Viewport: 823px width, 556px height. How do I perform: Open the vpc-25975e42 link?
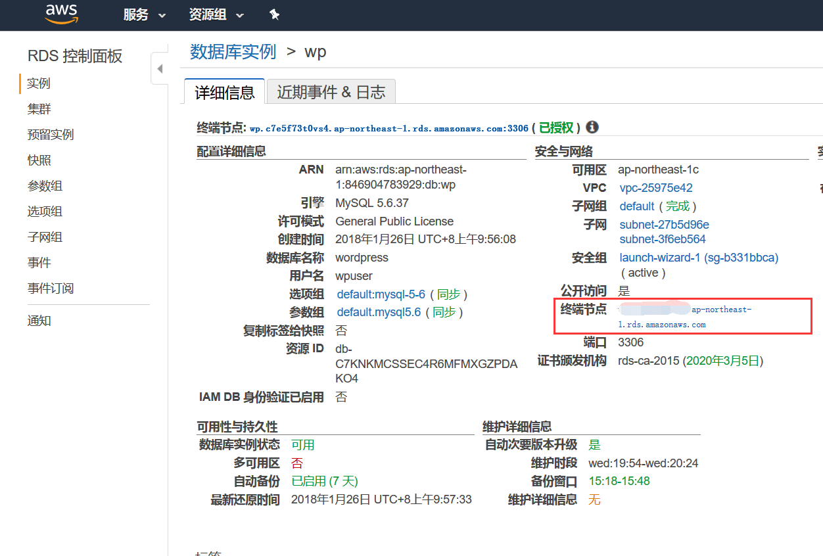(656, 188)
